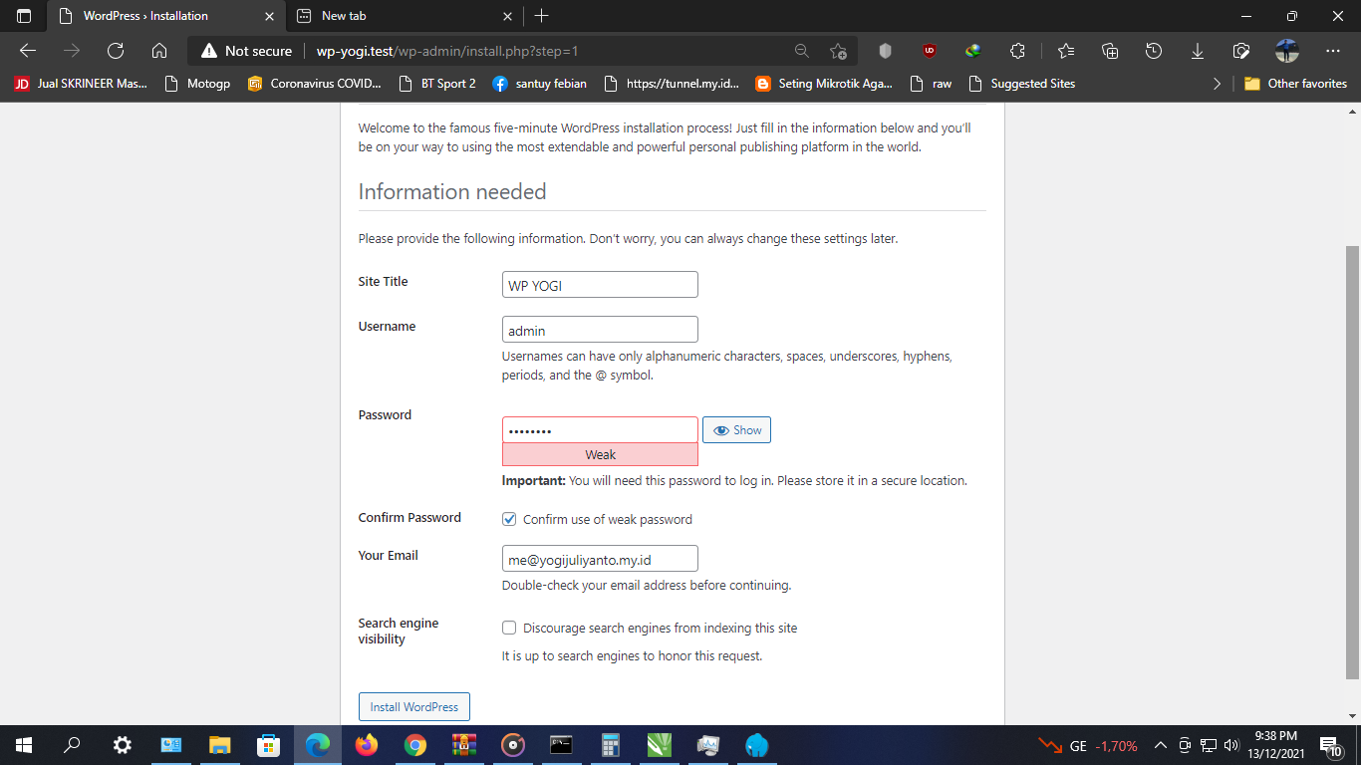The width and height of the screenshot is (1361, 765).
Task: Open a new tab with plus icon
Action: click(x=541, y=16)
